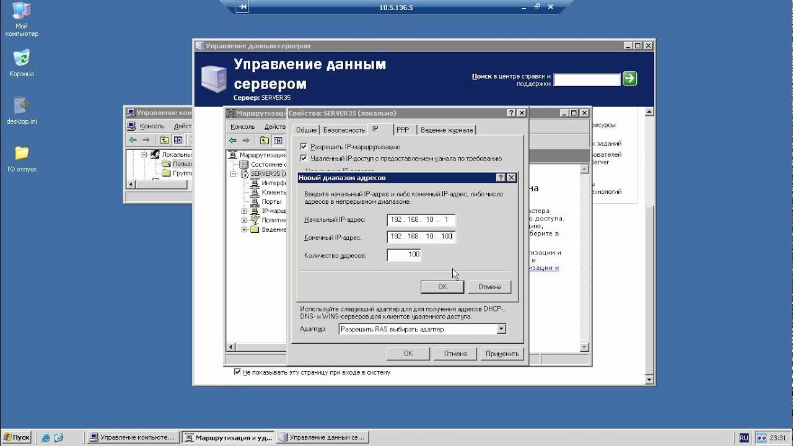Click Управление компьютером taskbar button
This screenshot has width=793, height=446.
tap(133, 437)
